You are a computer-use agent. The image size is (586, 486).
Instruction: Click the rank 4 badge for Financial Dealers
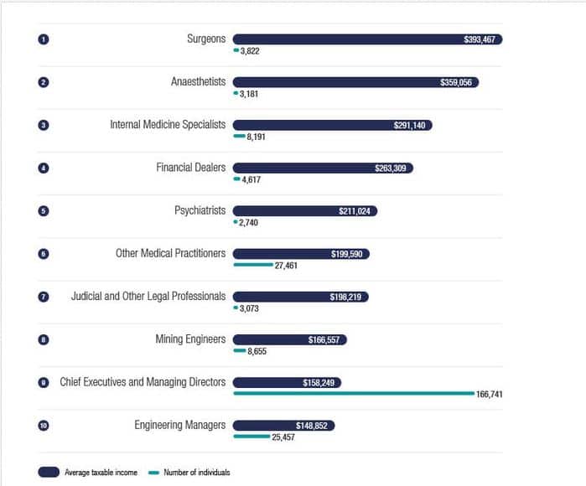(44, 168)
